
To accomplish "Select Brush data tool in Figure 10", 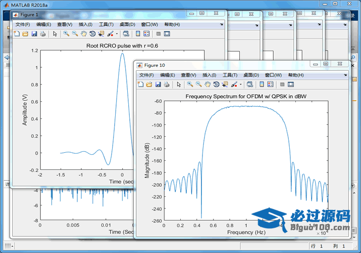I will [x=234, y=85].
